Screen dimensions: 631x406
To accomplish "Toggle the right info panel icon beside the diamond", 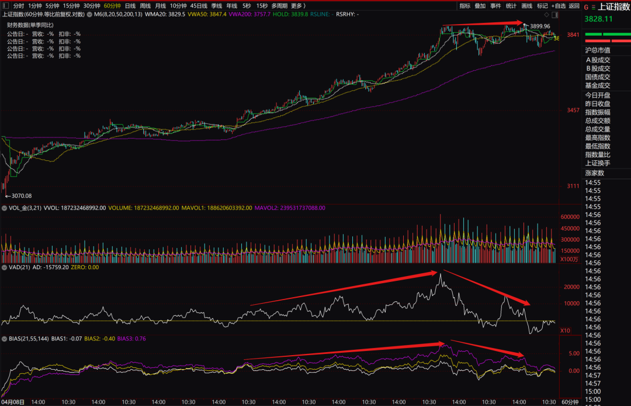I will coord(555,15).
